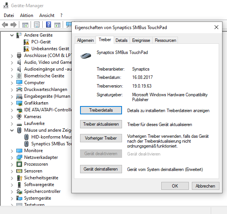The height and width of the screenshot is (214, 227).
Task: Expand the Audio, Video und Gamecontroller node
Action: pyautogui.click(x=12, y=63)
